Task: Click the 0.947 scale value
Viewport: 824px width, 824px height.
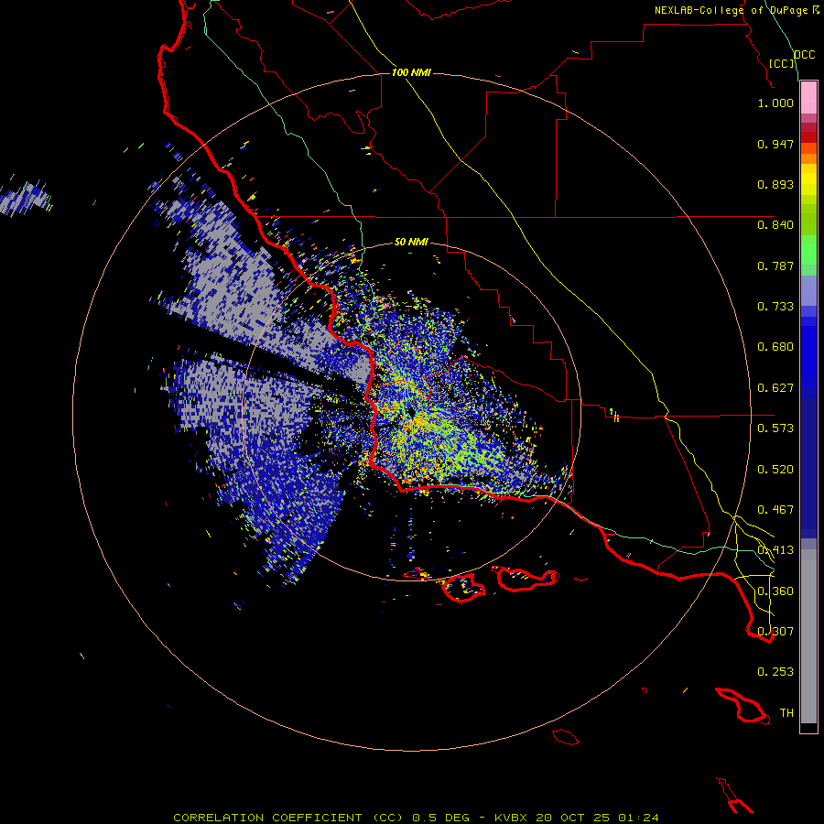Action: coord(775,144)
